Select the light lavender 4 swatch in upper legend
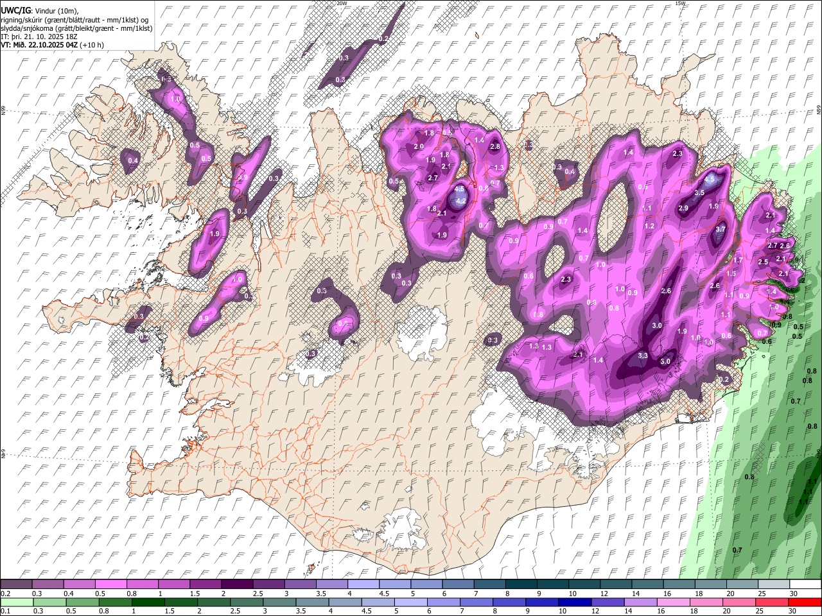The width and height of the screenshot is (822, 616). point(362,585)
